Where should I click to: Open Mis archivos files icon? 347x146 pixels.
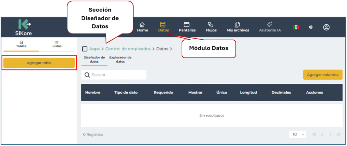coord(238,25)
